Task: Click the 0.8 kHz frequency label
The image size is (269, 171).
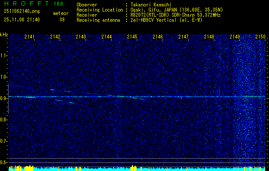Action: pos(4,120)
